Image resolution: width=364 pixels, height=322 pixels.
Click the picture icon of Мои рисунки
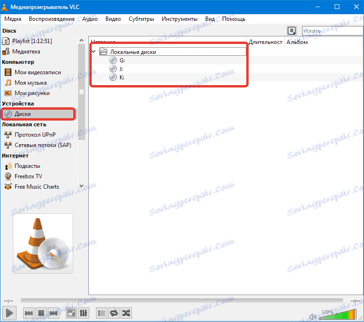coord(8,93)
